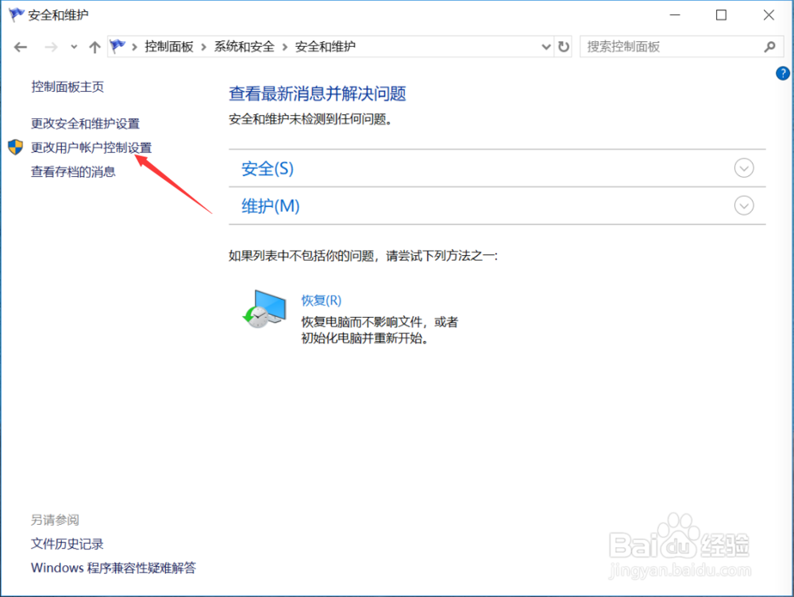
Task: Click the up arrow to go to 系统和安全
Action: click(x=94, y=47)
